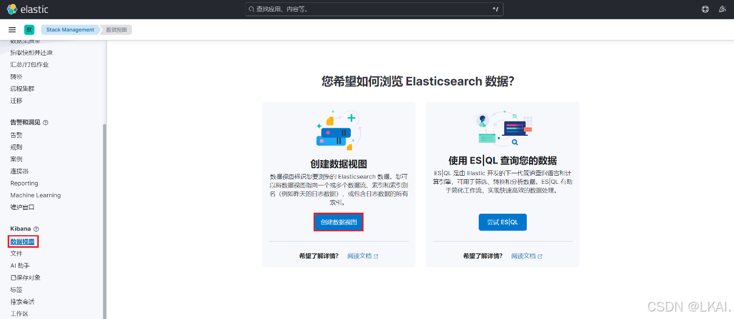The image size is (734, 319).
Task: Open Machine Learning in the sidebar
Action: pyautogui.click(x=35, y=195)
